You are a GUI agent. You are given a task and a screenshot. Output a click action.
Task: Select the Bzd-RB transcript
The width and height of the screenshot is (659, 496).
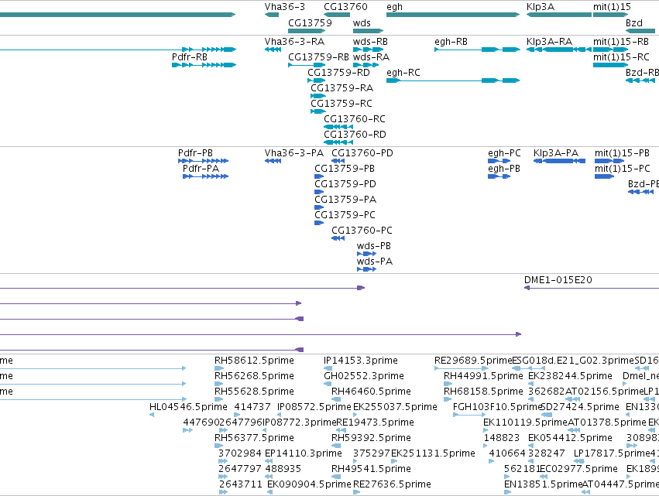(x=640, y=80)
